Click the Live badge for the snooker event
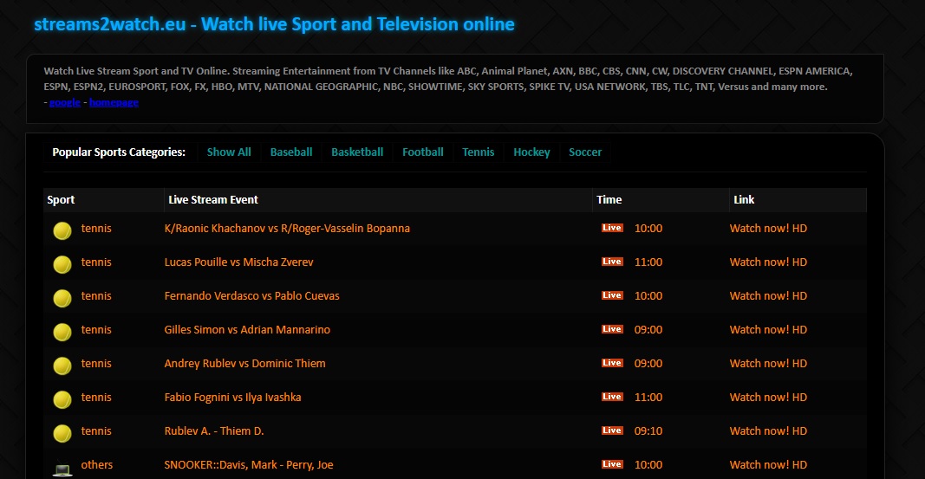The height and width of the screenshot is (479, 925). click(x=612, y=463)
